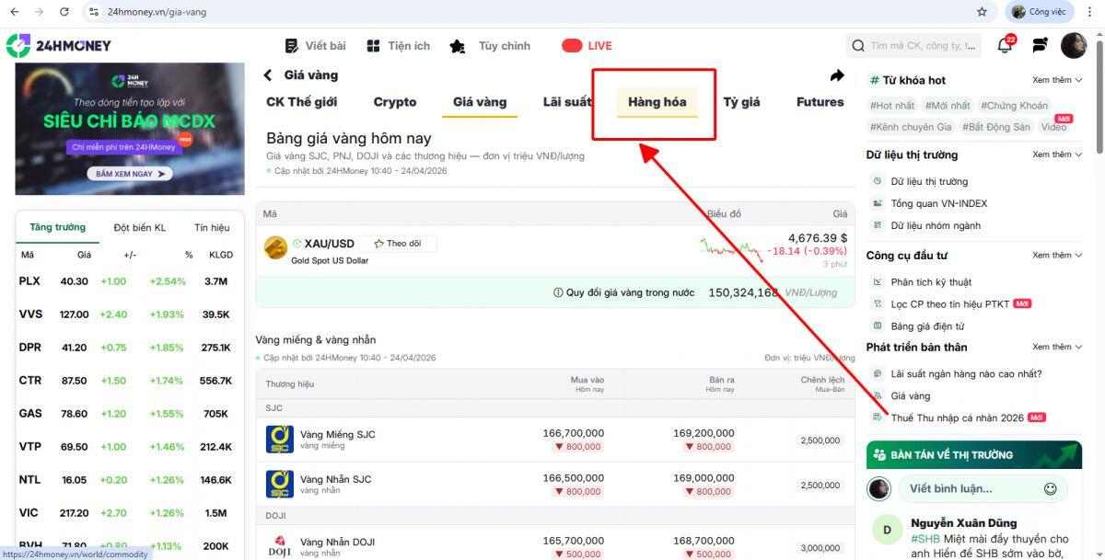Open the Futures tab
1105x560 pixels.
(x=820, y=102)
